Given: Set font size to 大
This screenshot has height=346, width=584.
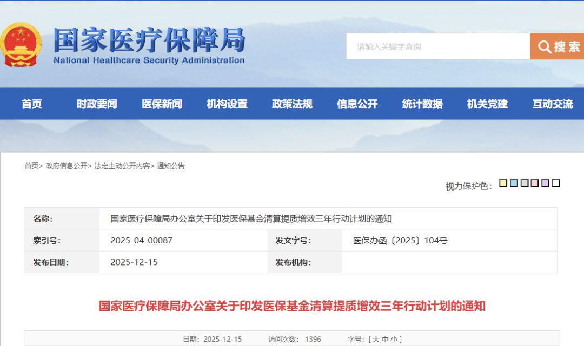Looking at the screenshot, I should click(376, 340).
